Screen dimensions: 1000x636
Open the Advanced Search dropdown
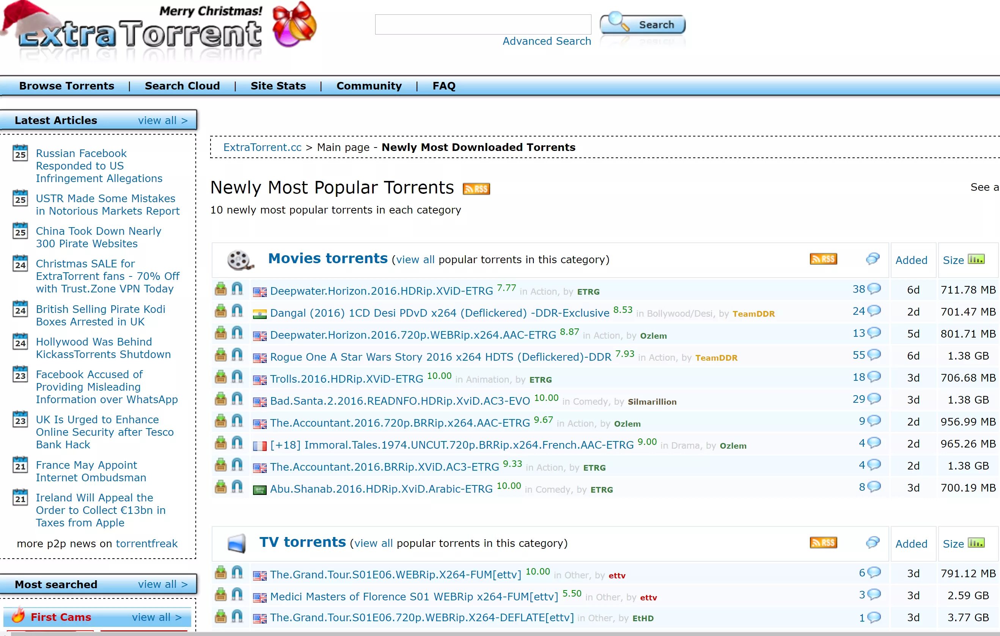(x=547, y=41)
